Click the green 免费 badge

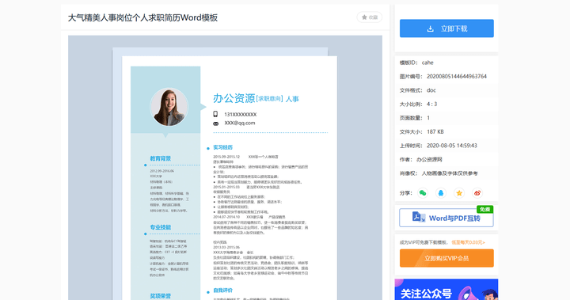pos(484,209)
